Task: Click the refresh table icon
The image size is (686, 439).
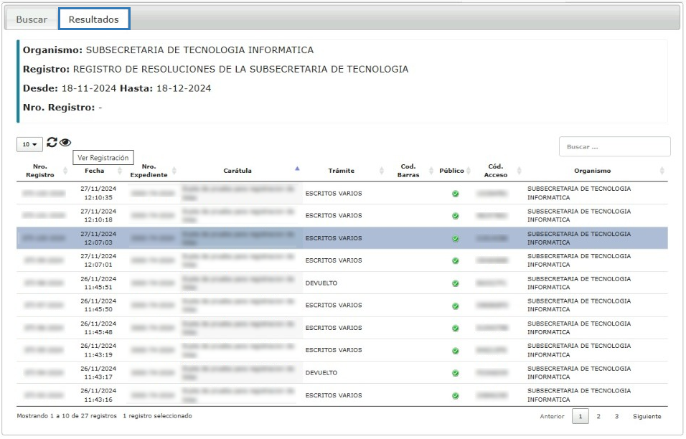Action: tap(52, 143)
